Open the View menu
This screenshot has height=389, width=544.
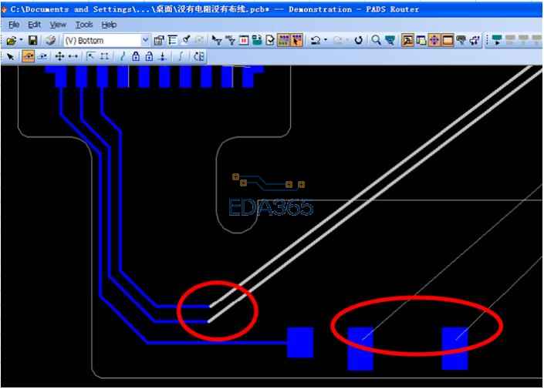(58, 25)
